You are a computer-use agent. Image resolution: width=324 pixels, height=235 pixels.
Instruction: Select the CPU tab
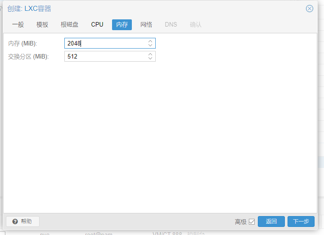(97, 25)
